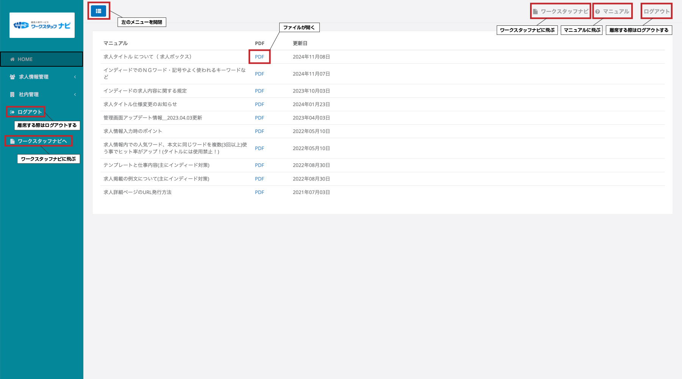
Task: Open PDF for 求人タイトル仕様変更のお知らせ
Action: (x=260, y=104)
